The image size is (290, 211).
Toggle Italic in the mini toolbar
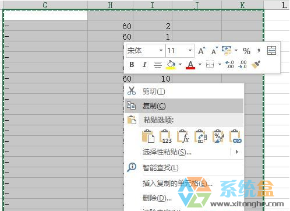144,65
